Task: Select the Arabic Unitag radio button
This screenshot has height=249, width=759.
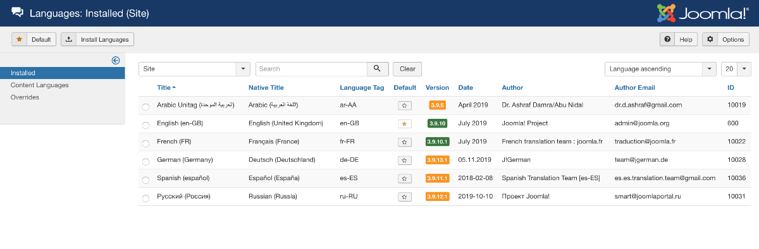Action: point(146,107)
